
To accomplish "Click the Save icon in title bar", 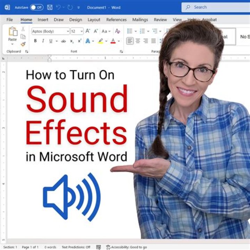I will pos(50,7).
